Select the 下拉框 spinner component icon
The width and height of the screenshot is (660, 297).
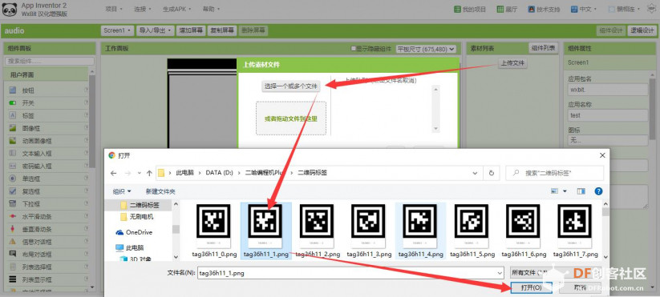click(13, 204)
